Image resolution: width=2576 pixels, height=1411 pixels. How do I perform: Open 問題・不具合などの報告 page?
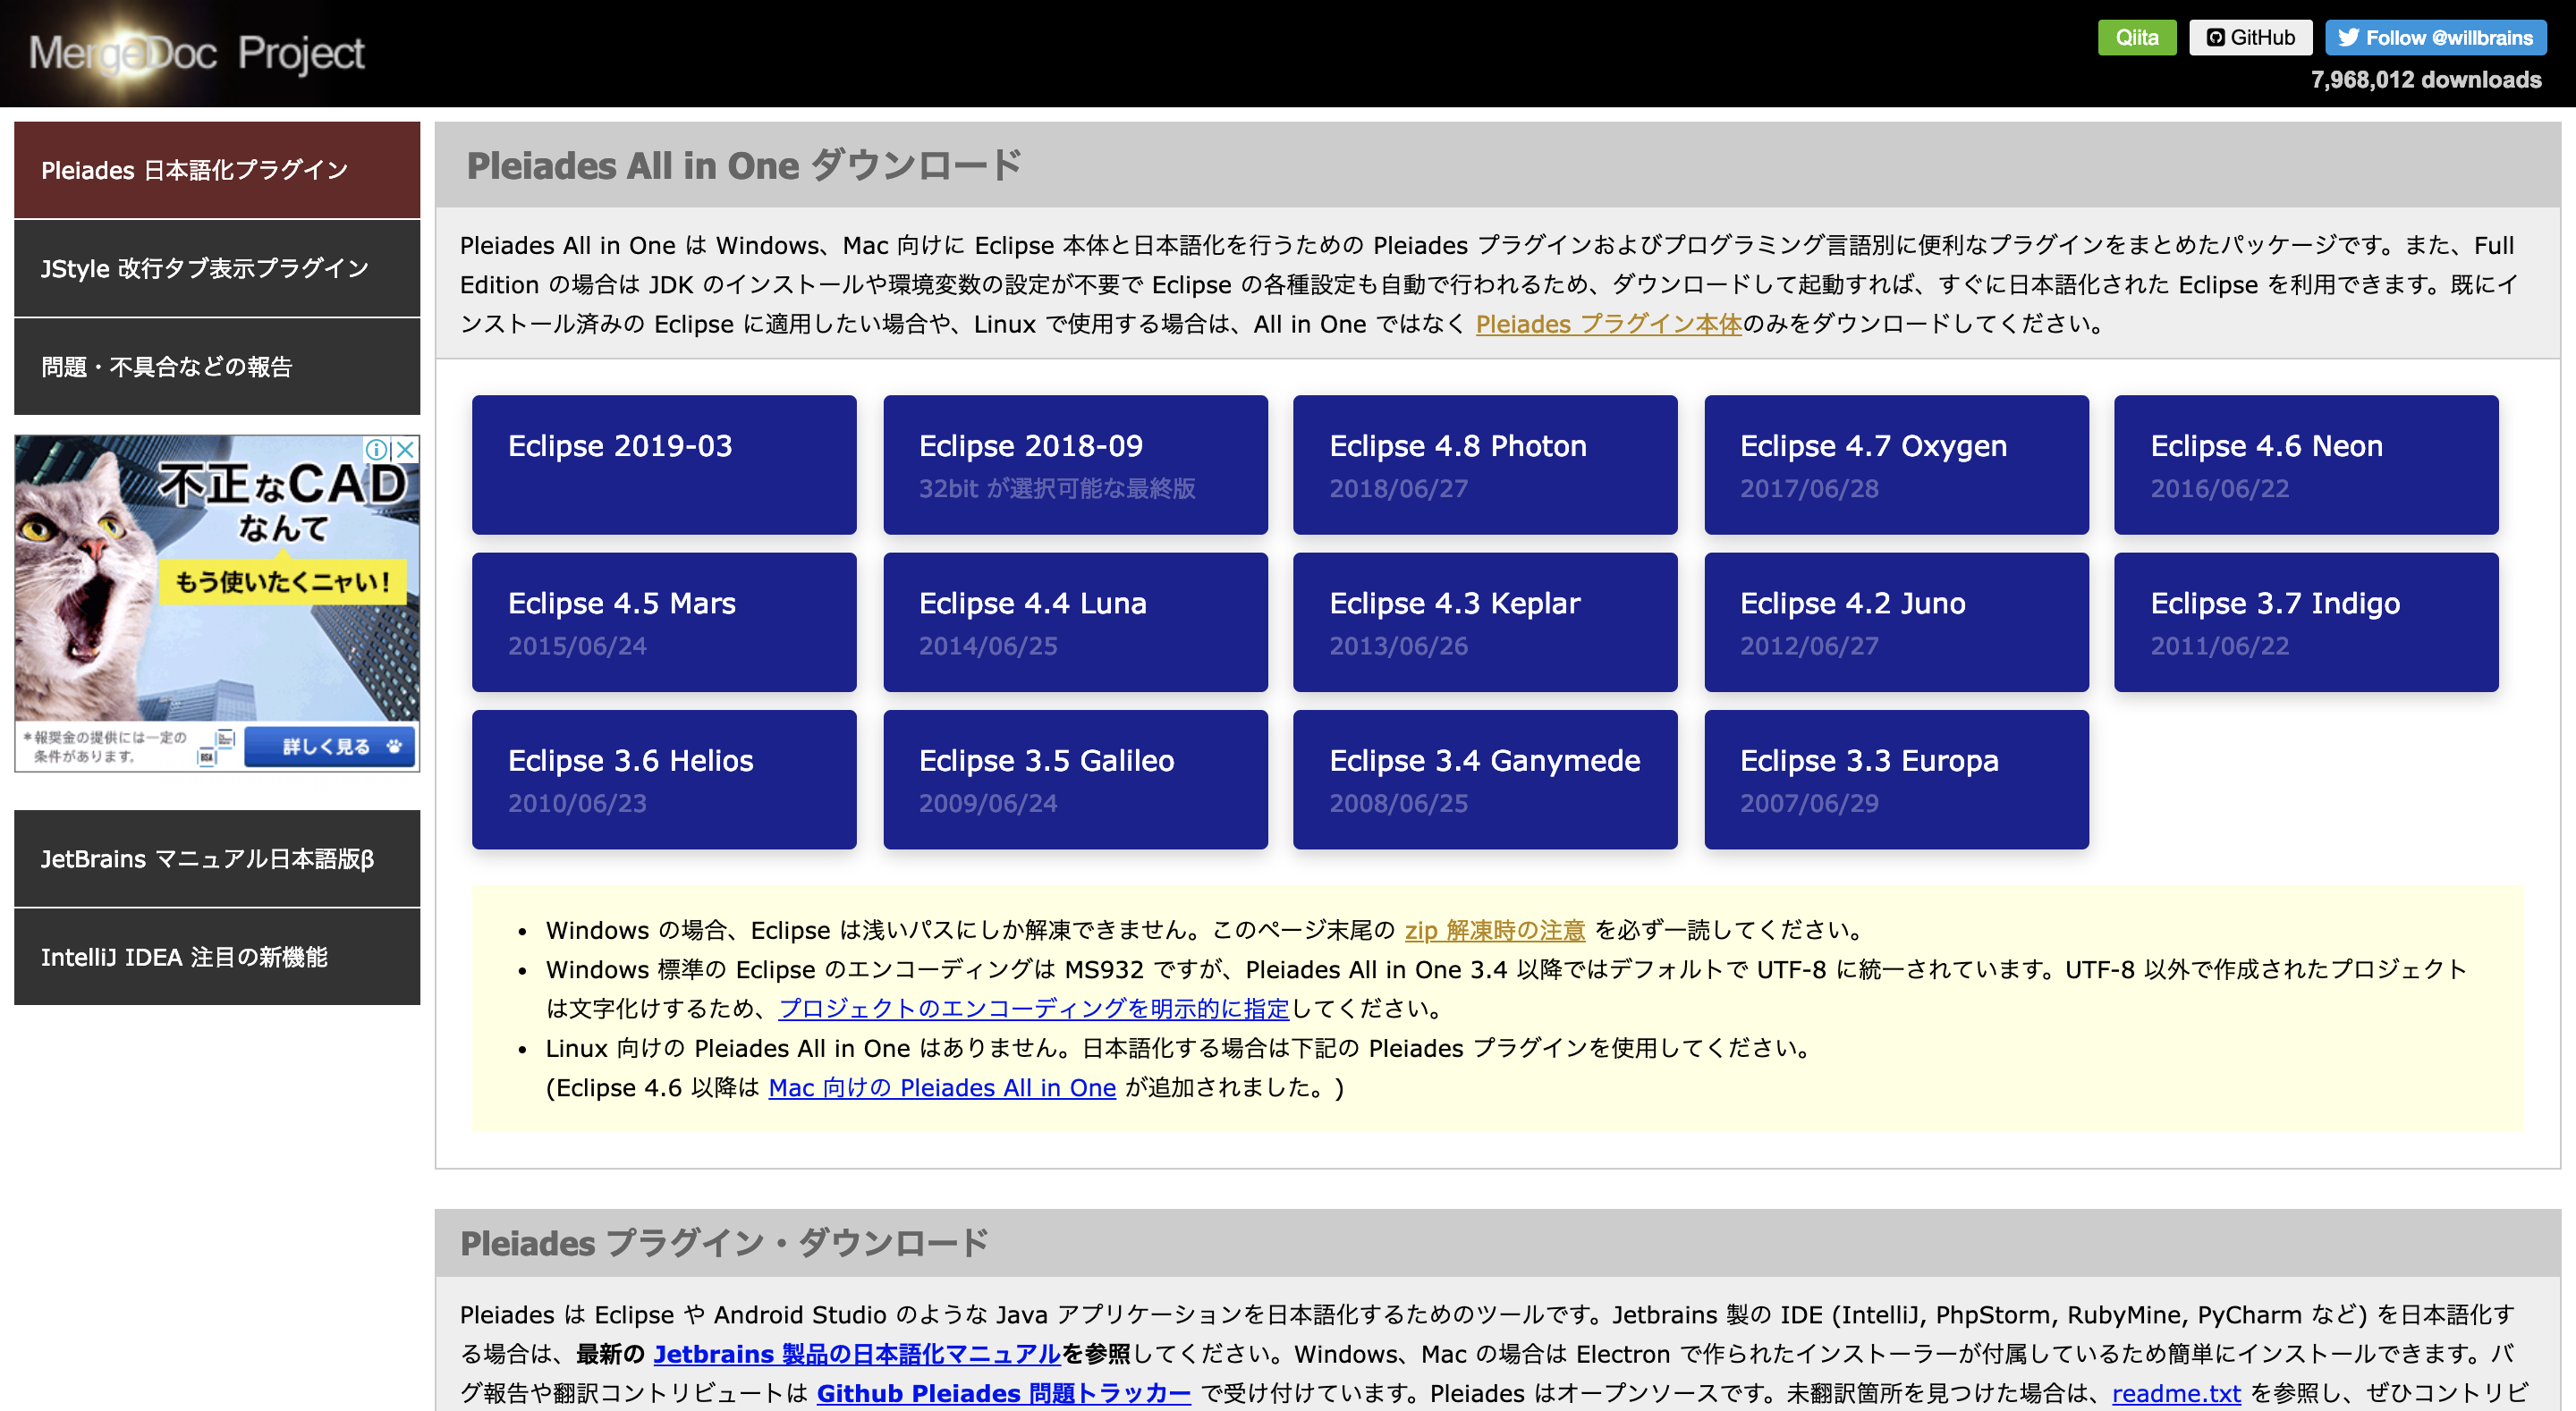tap(217, 366)
